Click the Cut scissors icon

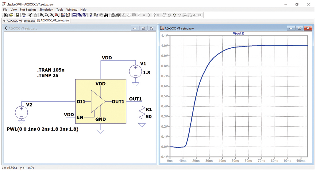tap(91, 15)
